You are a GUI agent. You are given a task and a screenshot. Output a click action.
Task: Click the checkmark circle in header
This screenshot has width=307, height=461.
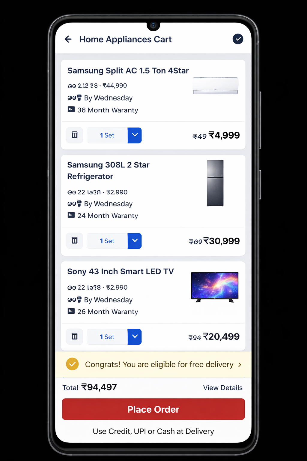(x=238, y=39)
